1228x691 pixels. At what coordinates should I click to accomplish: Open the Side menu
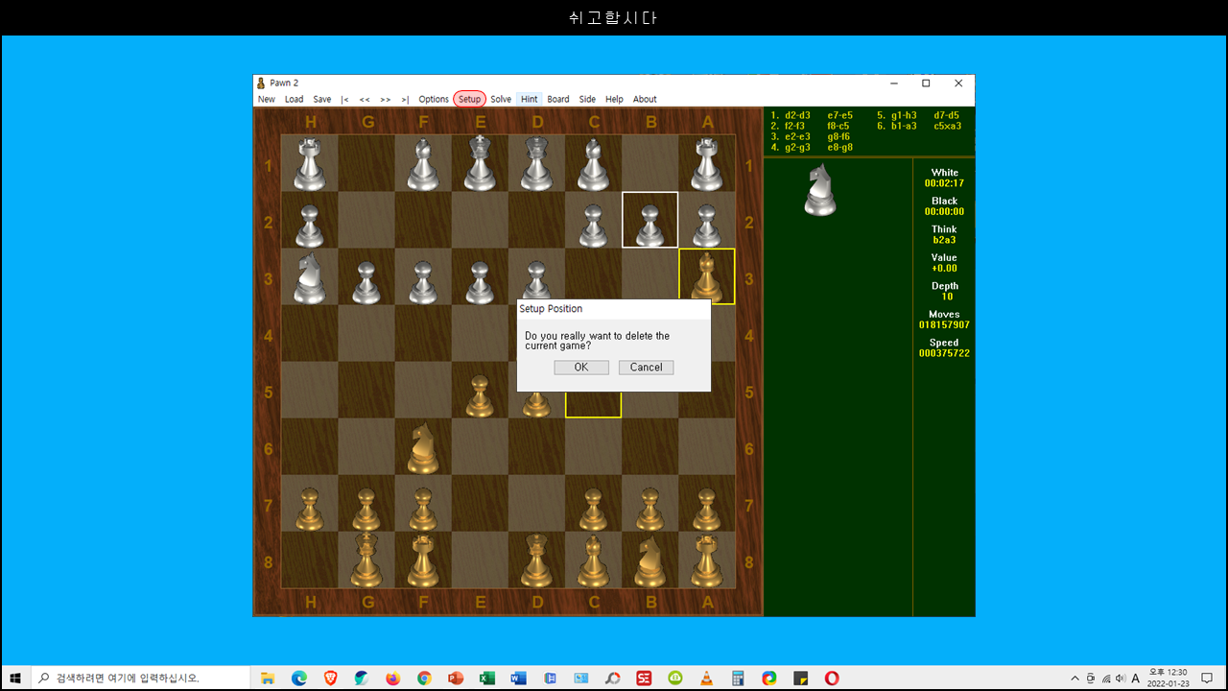click(x=587, y=99)
